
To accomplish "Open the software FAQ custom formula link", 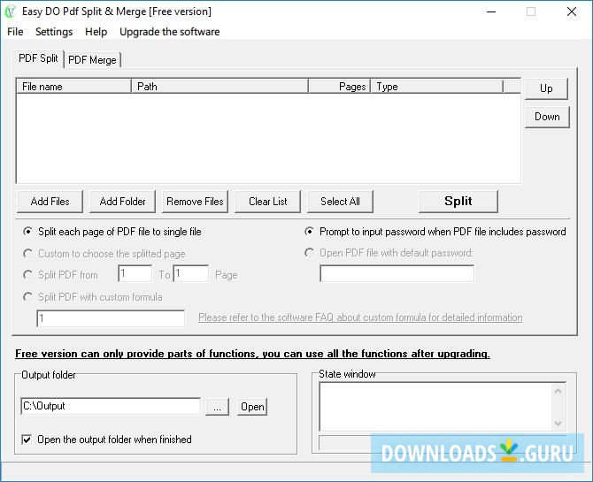I will tap(360, 318).
